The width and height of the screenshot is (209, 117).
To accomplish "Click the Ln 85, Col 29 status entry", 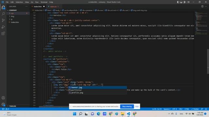I will coord(157,109).
